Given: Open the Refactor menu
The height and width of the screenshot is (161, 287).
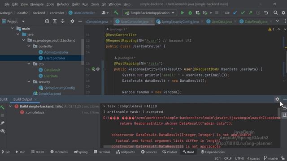Looking at the screenshot, I should (x=63, y=4).
